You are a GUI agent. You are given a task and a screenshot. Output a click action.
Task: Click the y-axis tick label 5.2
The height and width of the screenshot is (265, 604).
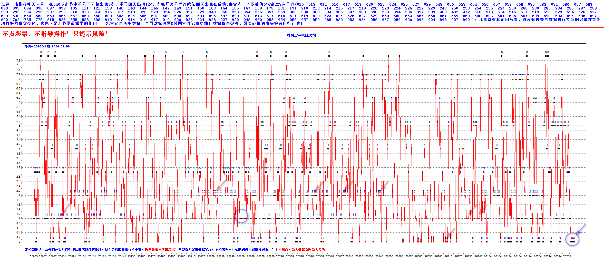[18, 121]
